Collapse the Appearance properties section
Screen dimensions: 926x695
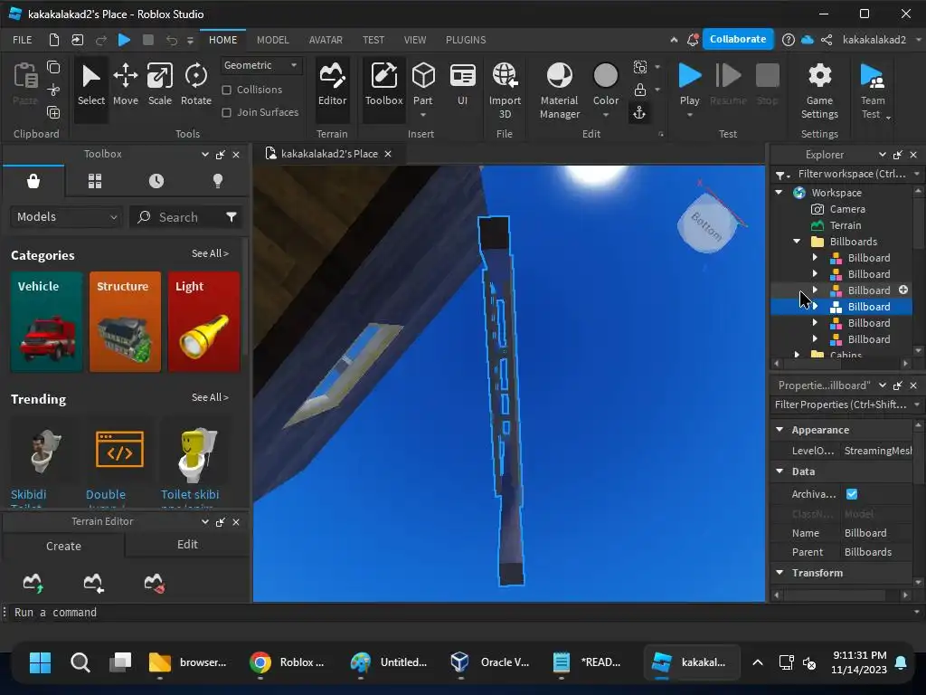point(780,430)
